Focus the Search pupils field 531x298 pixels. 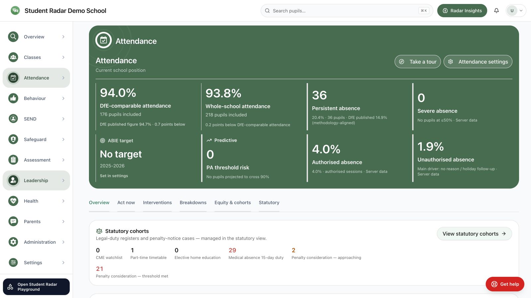coord(347,11)
